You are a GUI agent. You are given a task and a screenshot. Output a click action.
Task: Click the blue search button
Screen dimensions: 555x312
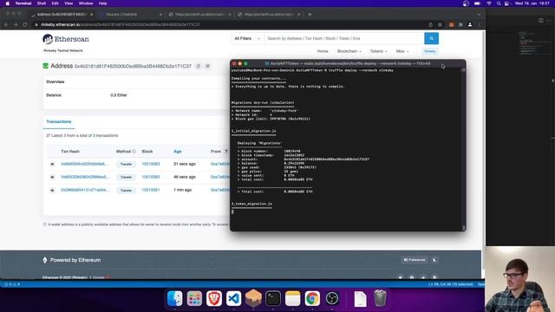431,38
